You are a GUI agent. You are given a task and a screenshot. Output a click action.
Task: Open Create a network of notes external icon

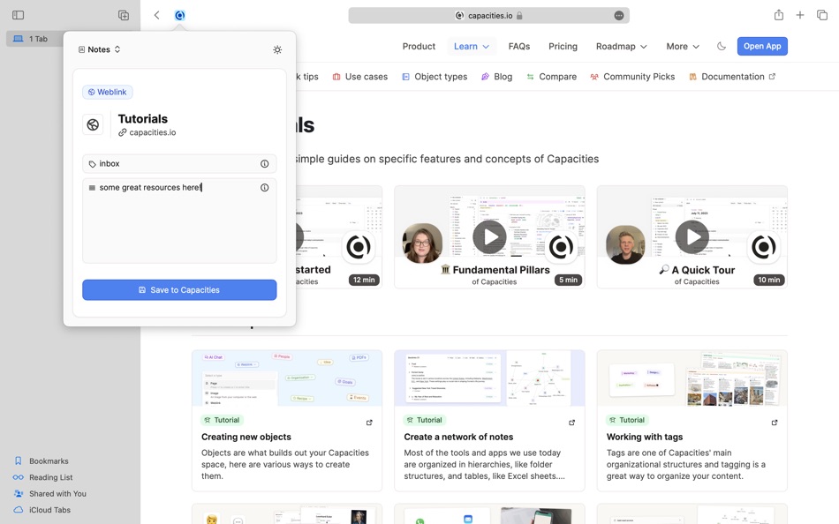[x=571, y=423]
